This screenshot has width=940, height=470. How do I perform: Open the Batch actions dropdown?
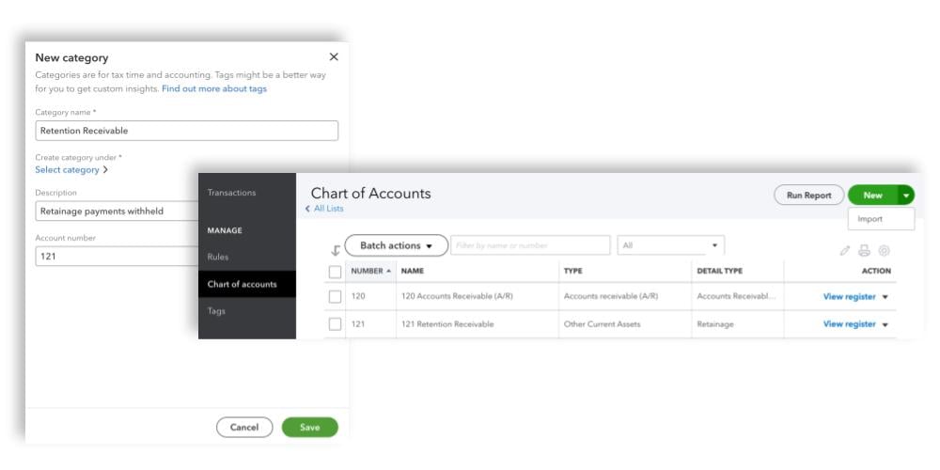click(x=396, y=246)
